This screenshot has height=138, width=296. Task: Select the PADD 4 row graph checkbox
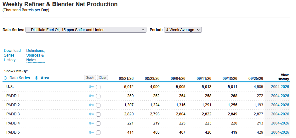[x=98, y=124]
